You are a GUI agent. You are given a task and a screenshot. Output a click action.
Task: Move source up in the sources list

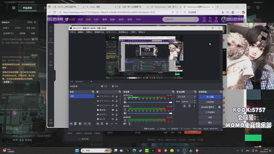(x=112, y=124)
